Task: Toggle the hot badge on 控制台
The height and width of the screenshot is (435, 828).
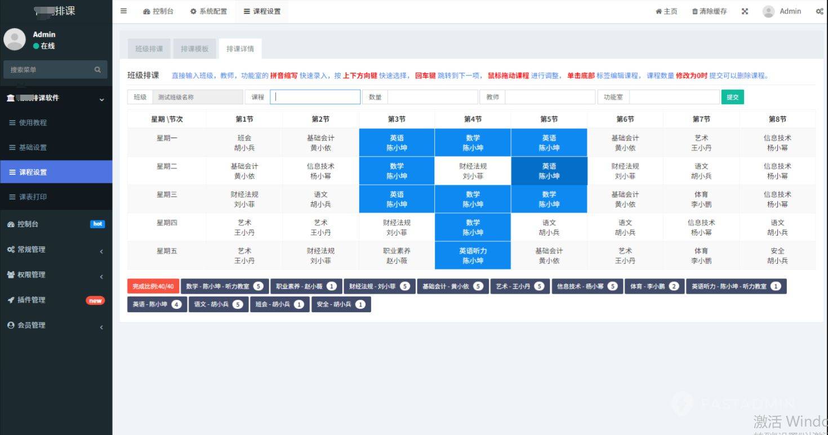Action: [x=97, y=224]
